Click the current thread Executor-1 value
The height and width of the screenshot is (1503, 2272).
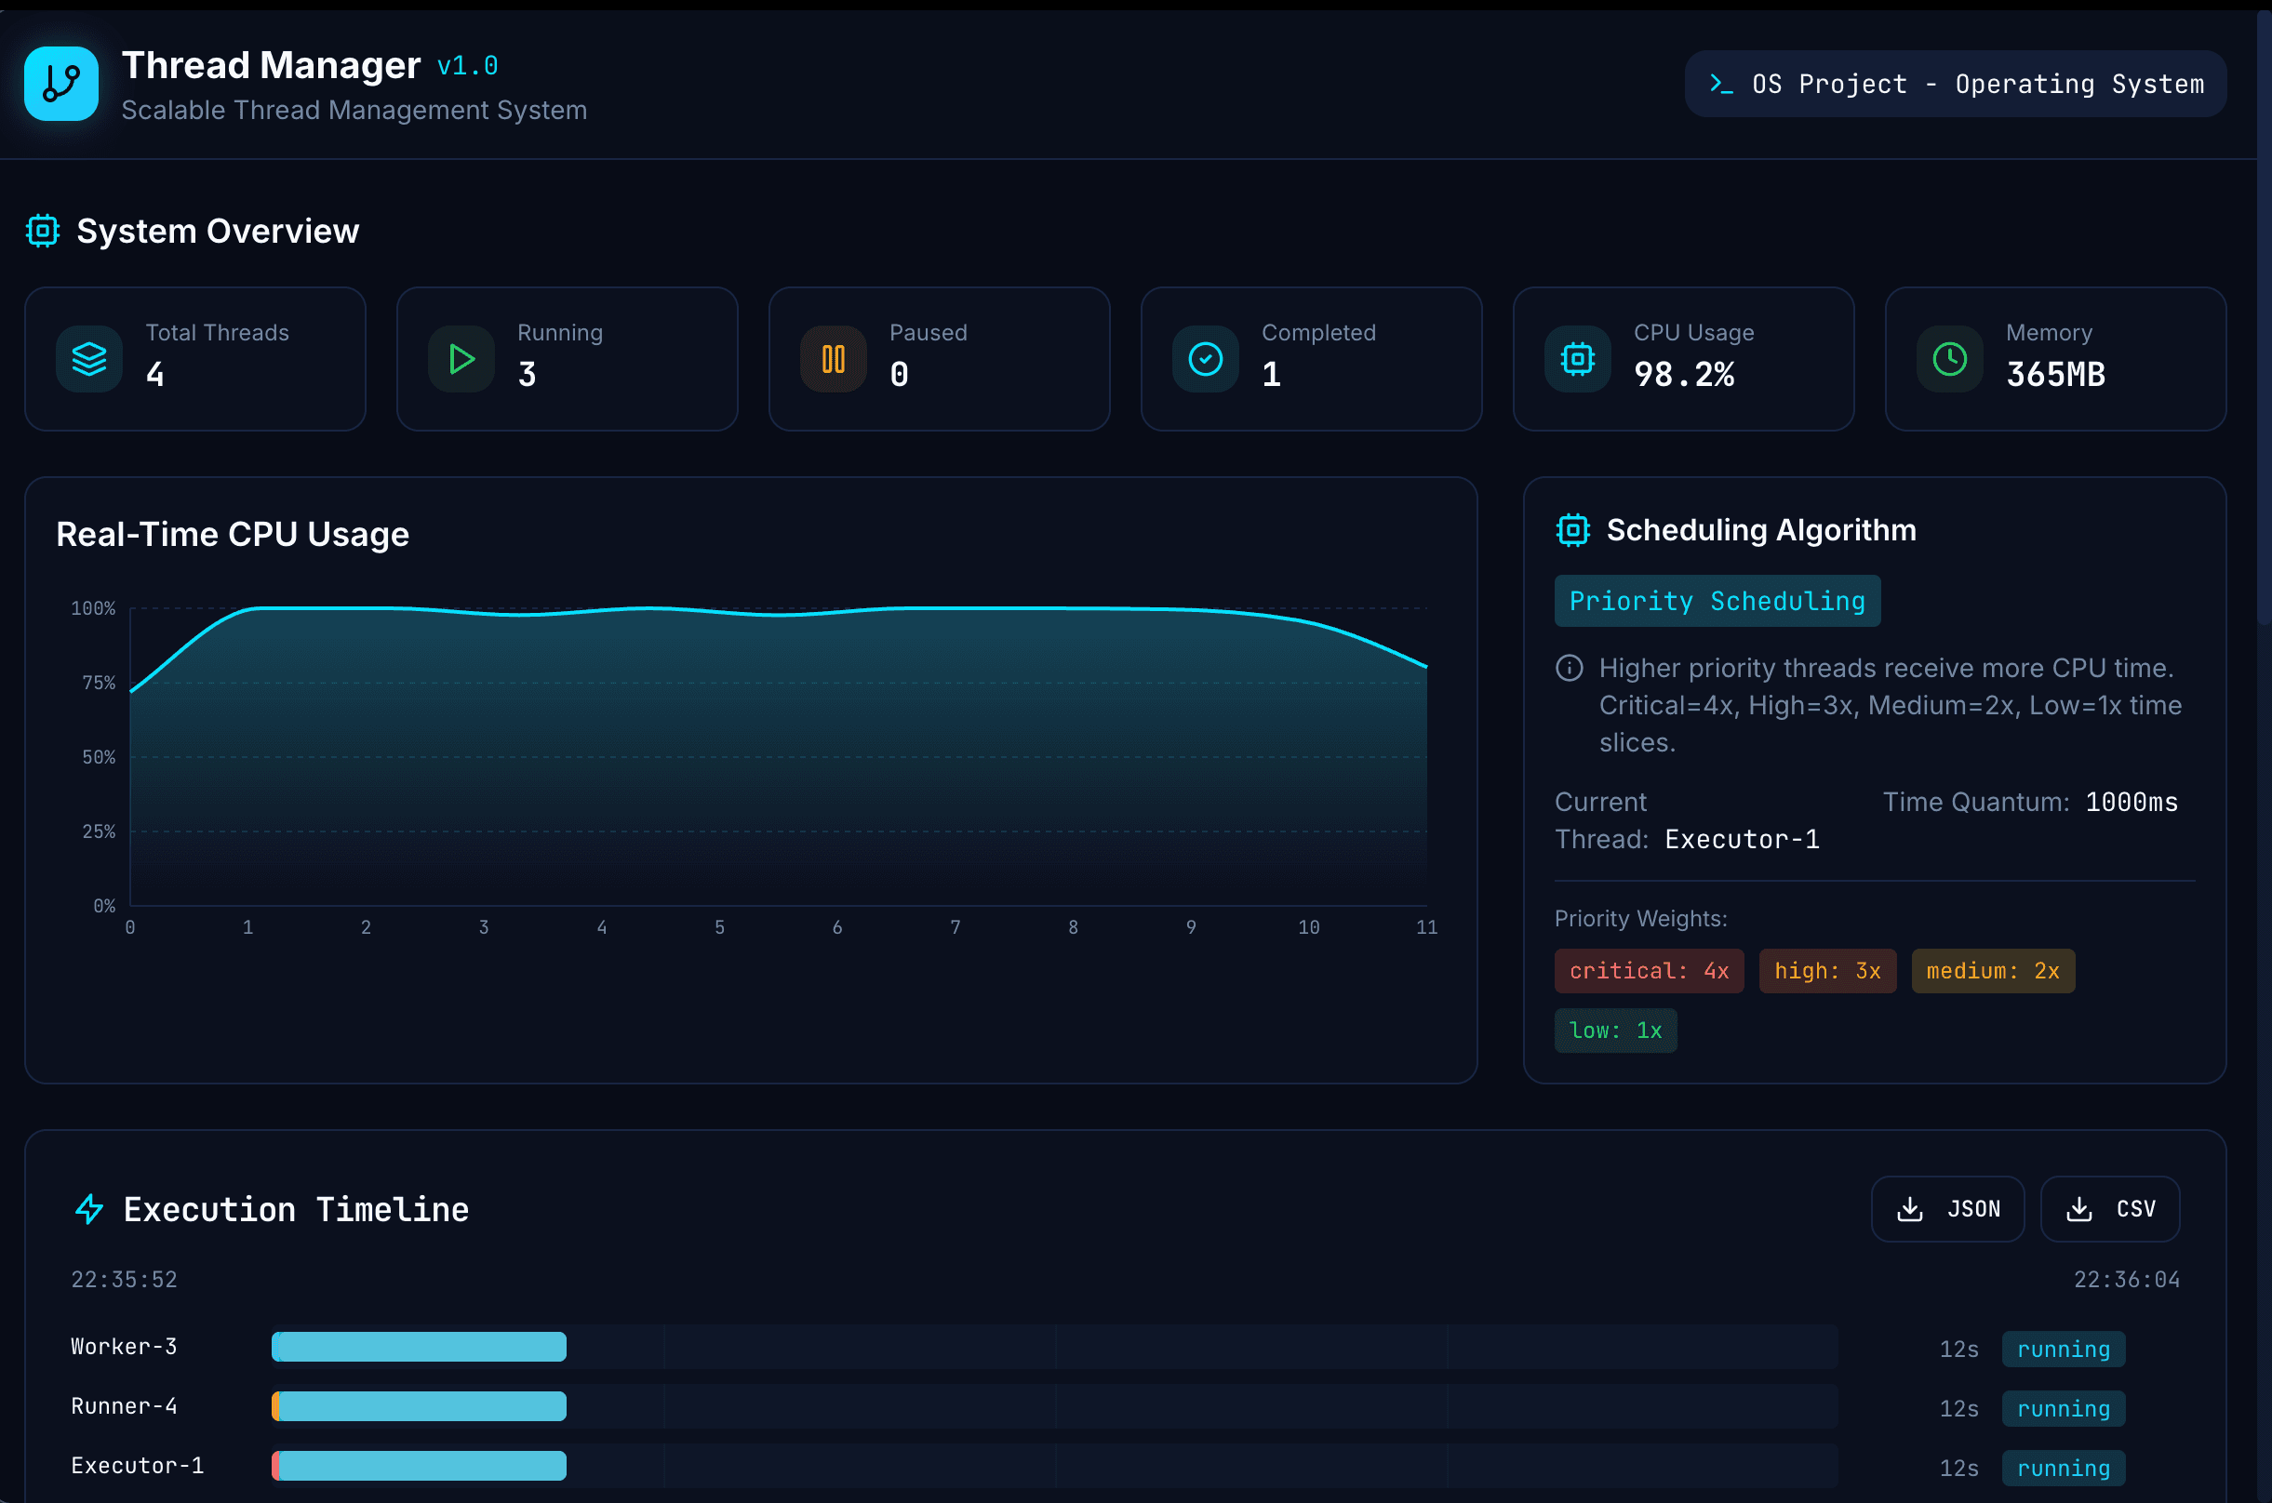tap(1741, 840)
